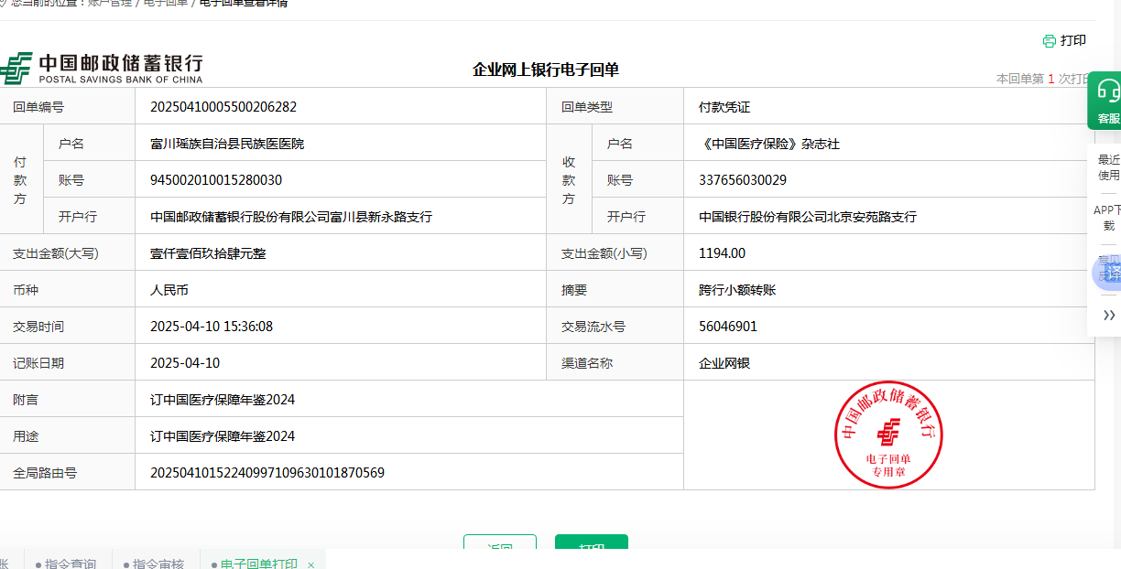Click payer account 945002010015280030
The width and height of the screenshot is (1121, 569).
point(216,180)
